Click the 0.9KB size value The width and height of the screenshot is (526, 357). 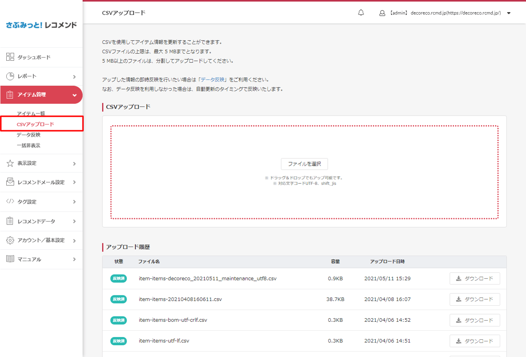[x=335, y=279]
